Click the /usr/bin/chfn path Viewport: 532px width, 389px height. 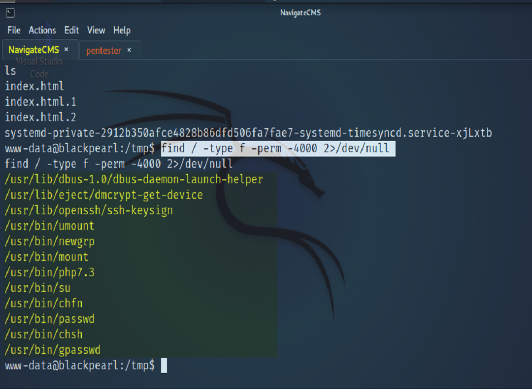coord(44,303)
